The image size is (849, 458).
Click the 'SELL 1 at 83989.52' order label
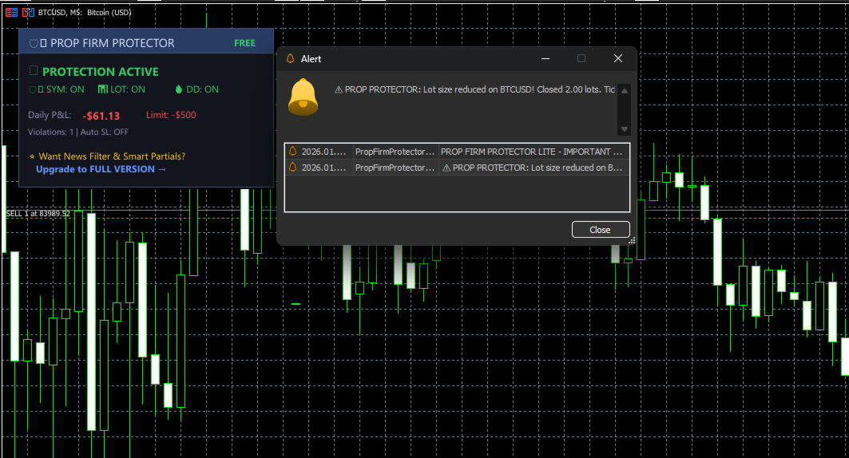(38, 214)
